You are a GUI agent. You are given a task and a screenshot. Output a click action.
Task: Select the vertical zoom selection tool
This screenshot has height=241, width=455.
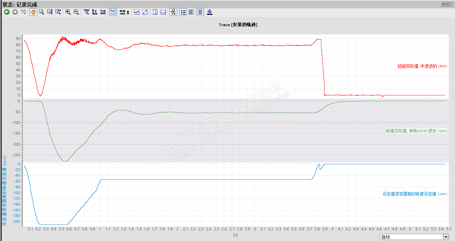pos(50,12)
